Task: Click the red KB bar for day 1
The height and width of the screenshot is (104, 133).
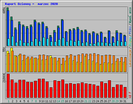Action: pyautogui.click(x=8, y=86)
